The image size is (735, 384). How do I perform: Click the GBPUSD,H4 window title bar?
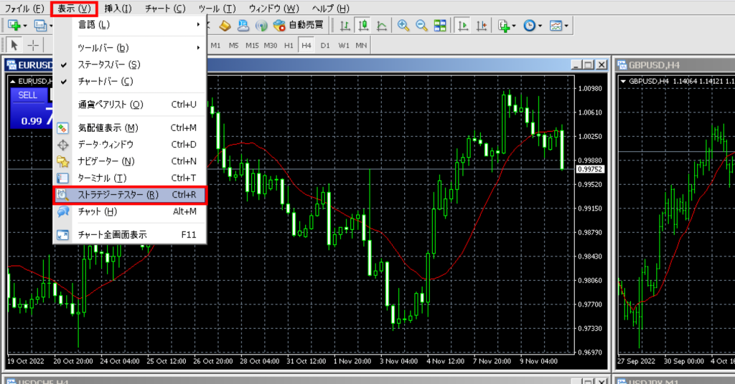675,64
